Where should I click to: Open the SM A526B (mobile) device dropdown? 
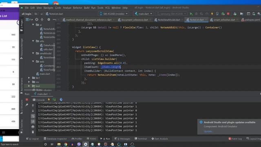[114, 14]
